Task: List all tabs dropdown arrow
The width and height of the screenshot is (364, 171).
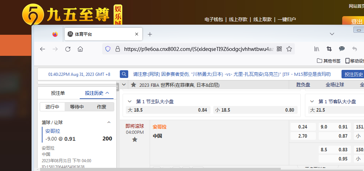Action: click(332, 34)
